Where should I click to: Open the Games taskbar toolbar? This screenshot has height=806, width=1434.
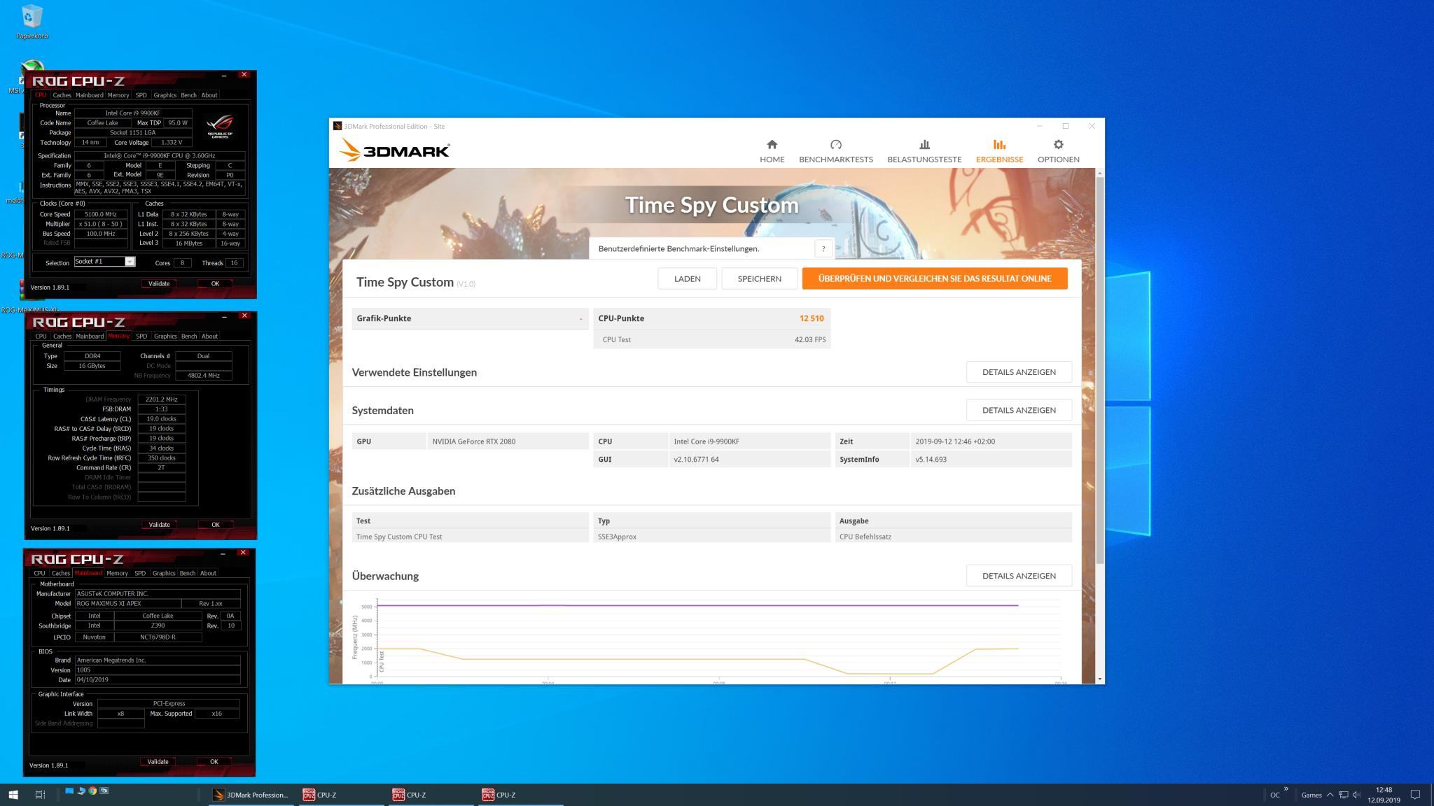1311,795
